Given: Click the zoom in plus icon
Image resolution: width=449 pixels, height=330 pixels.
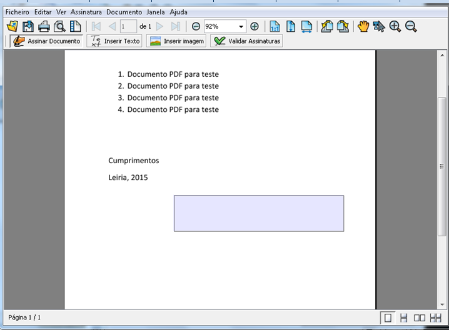Looking at the screenshot, I should pyautogui.click(x=254, y=26).
